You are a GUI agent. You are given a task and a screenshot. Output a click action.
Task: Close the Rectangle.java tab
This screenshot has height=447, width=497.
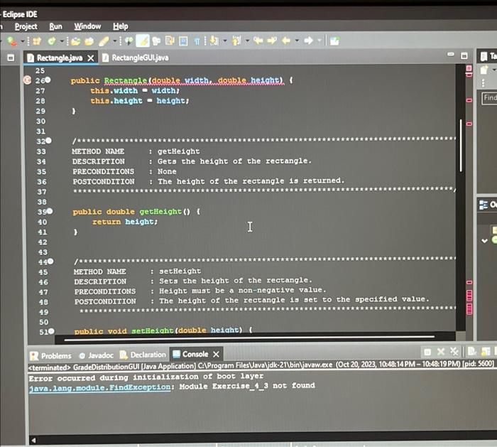(91, 58)
